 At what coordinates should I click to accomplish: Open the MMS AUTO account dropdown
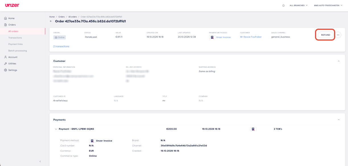[328, 5]
